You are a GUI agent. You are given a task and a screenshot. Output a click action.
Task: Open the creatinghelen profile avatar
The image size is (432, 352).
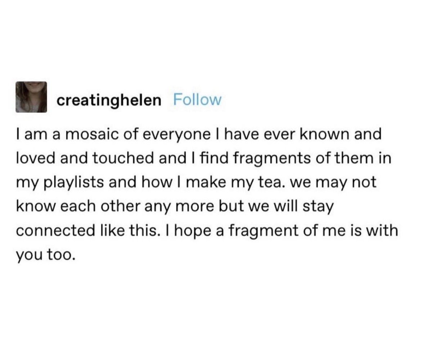coord(32,97)
